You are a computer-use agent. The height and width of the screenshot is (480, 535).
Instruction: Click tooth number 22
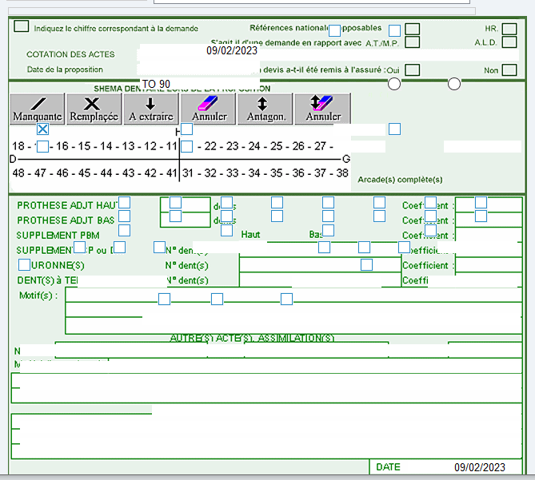click(210, 146)
